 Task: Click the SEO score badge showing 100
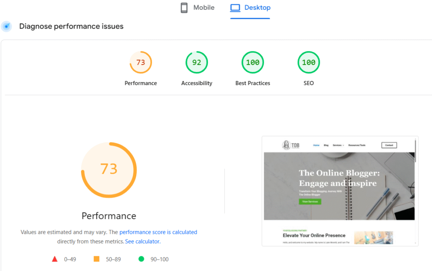tap(308, 62)
